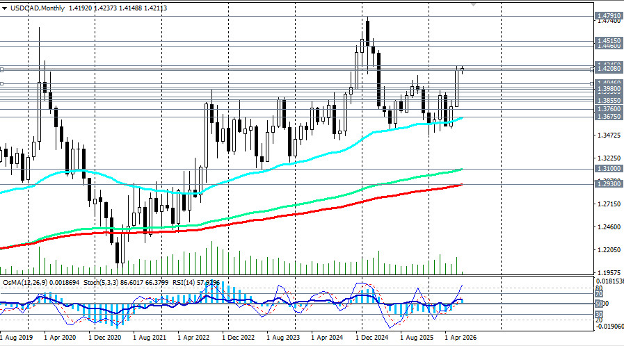Select the right square handle of the 1.40460 line
The height and width of the screenshot is (346, 624).
pyautogui.click(x=592, y=84)
